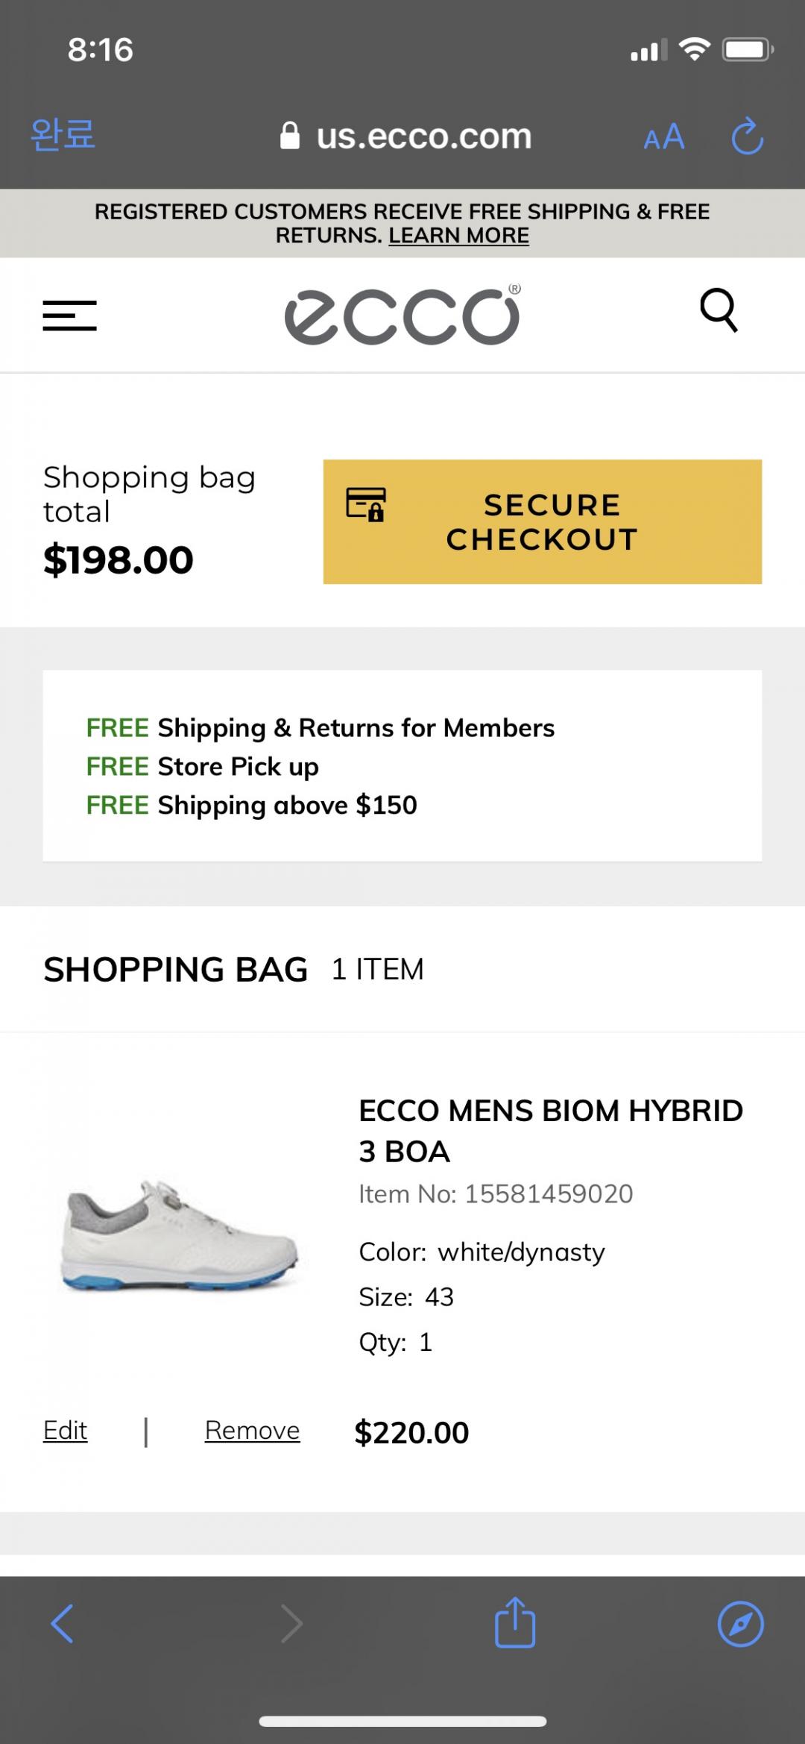805x1744 pixels.
Task: Tap the lock icon beside URL
Action: [x=290, y=137]
